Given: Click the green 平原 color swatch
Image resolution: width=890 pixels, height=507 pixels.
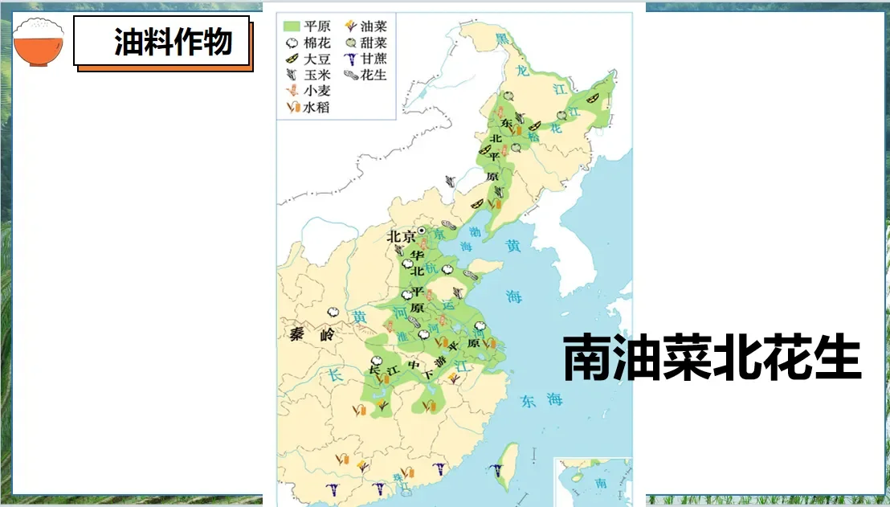Looking at the screenshot, I should pos(292,26).
